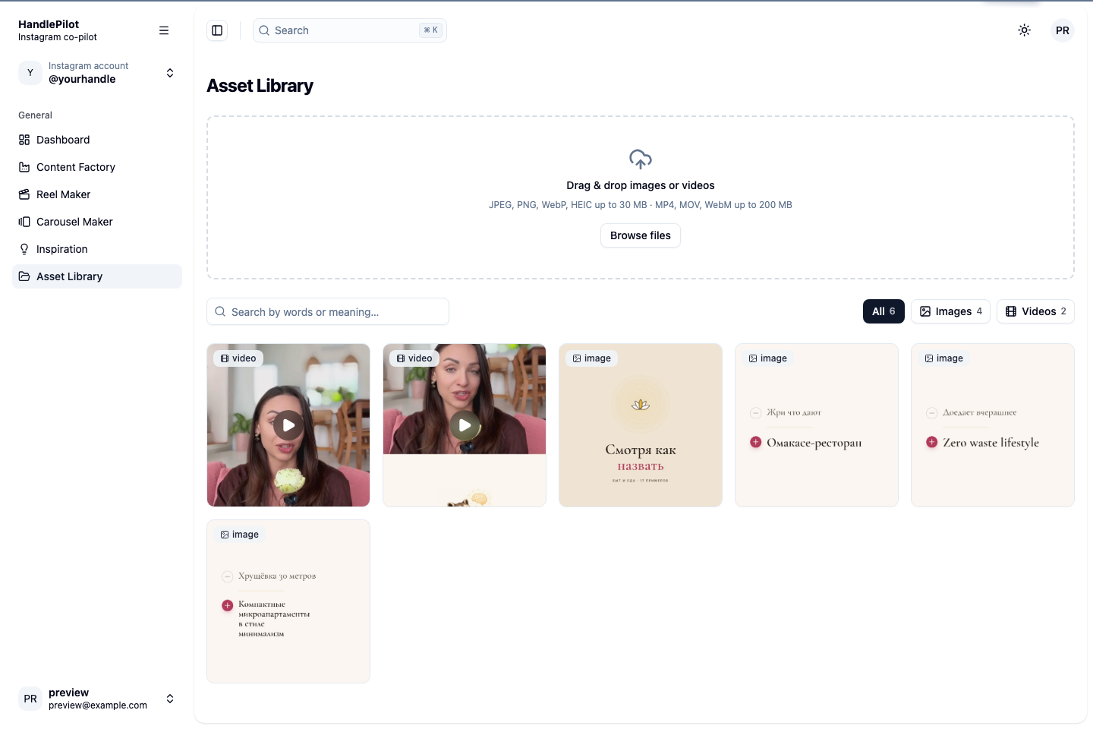Open the 'Zero waste lifestyle' image card
The height and width of the screenshot is (729, 1093).
pos(993,425)
